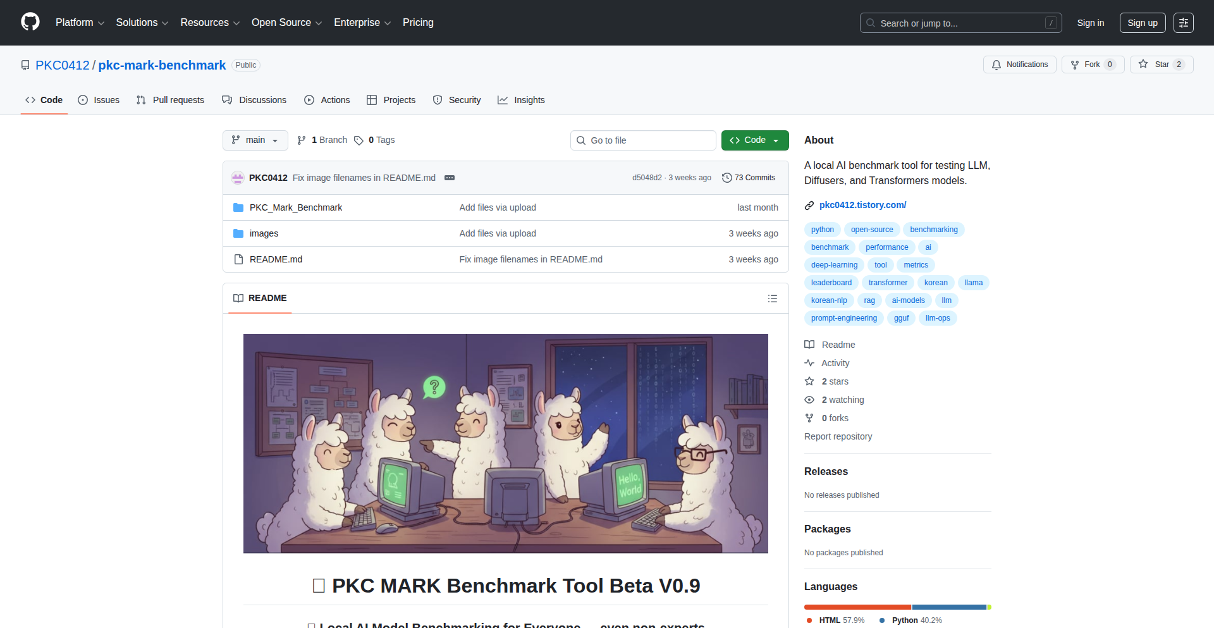Click the PKC0412 avatar in commit row

(x=238, y=178)
